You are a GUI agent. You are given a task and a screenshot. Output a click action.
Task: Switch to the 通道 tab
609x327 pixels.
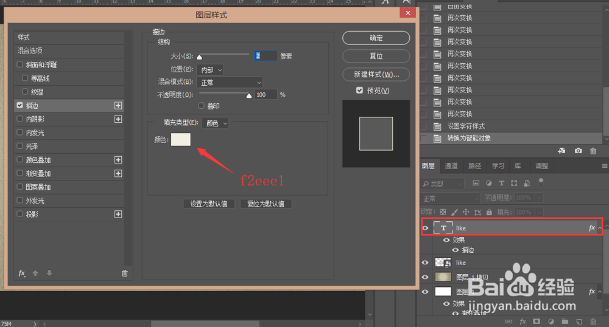click(x=451, y=166)
